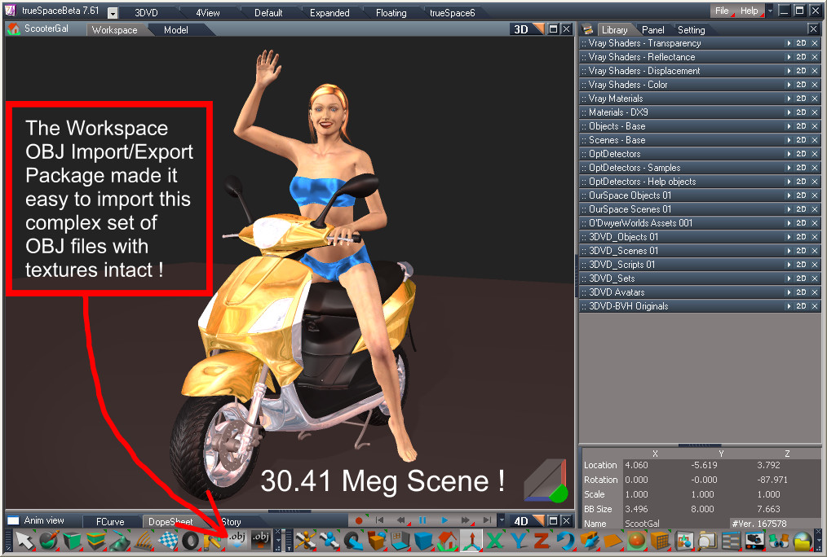Select the axes widget tool icon

point(471,540)
